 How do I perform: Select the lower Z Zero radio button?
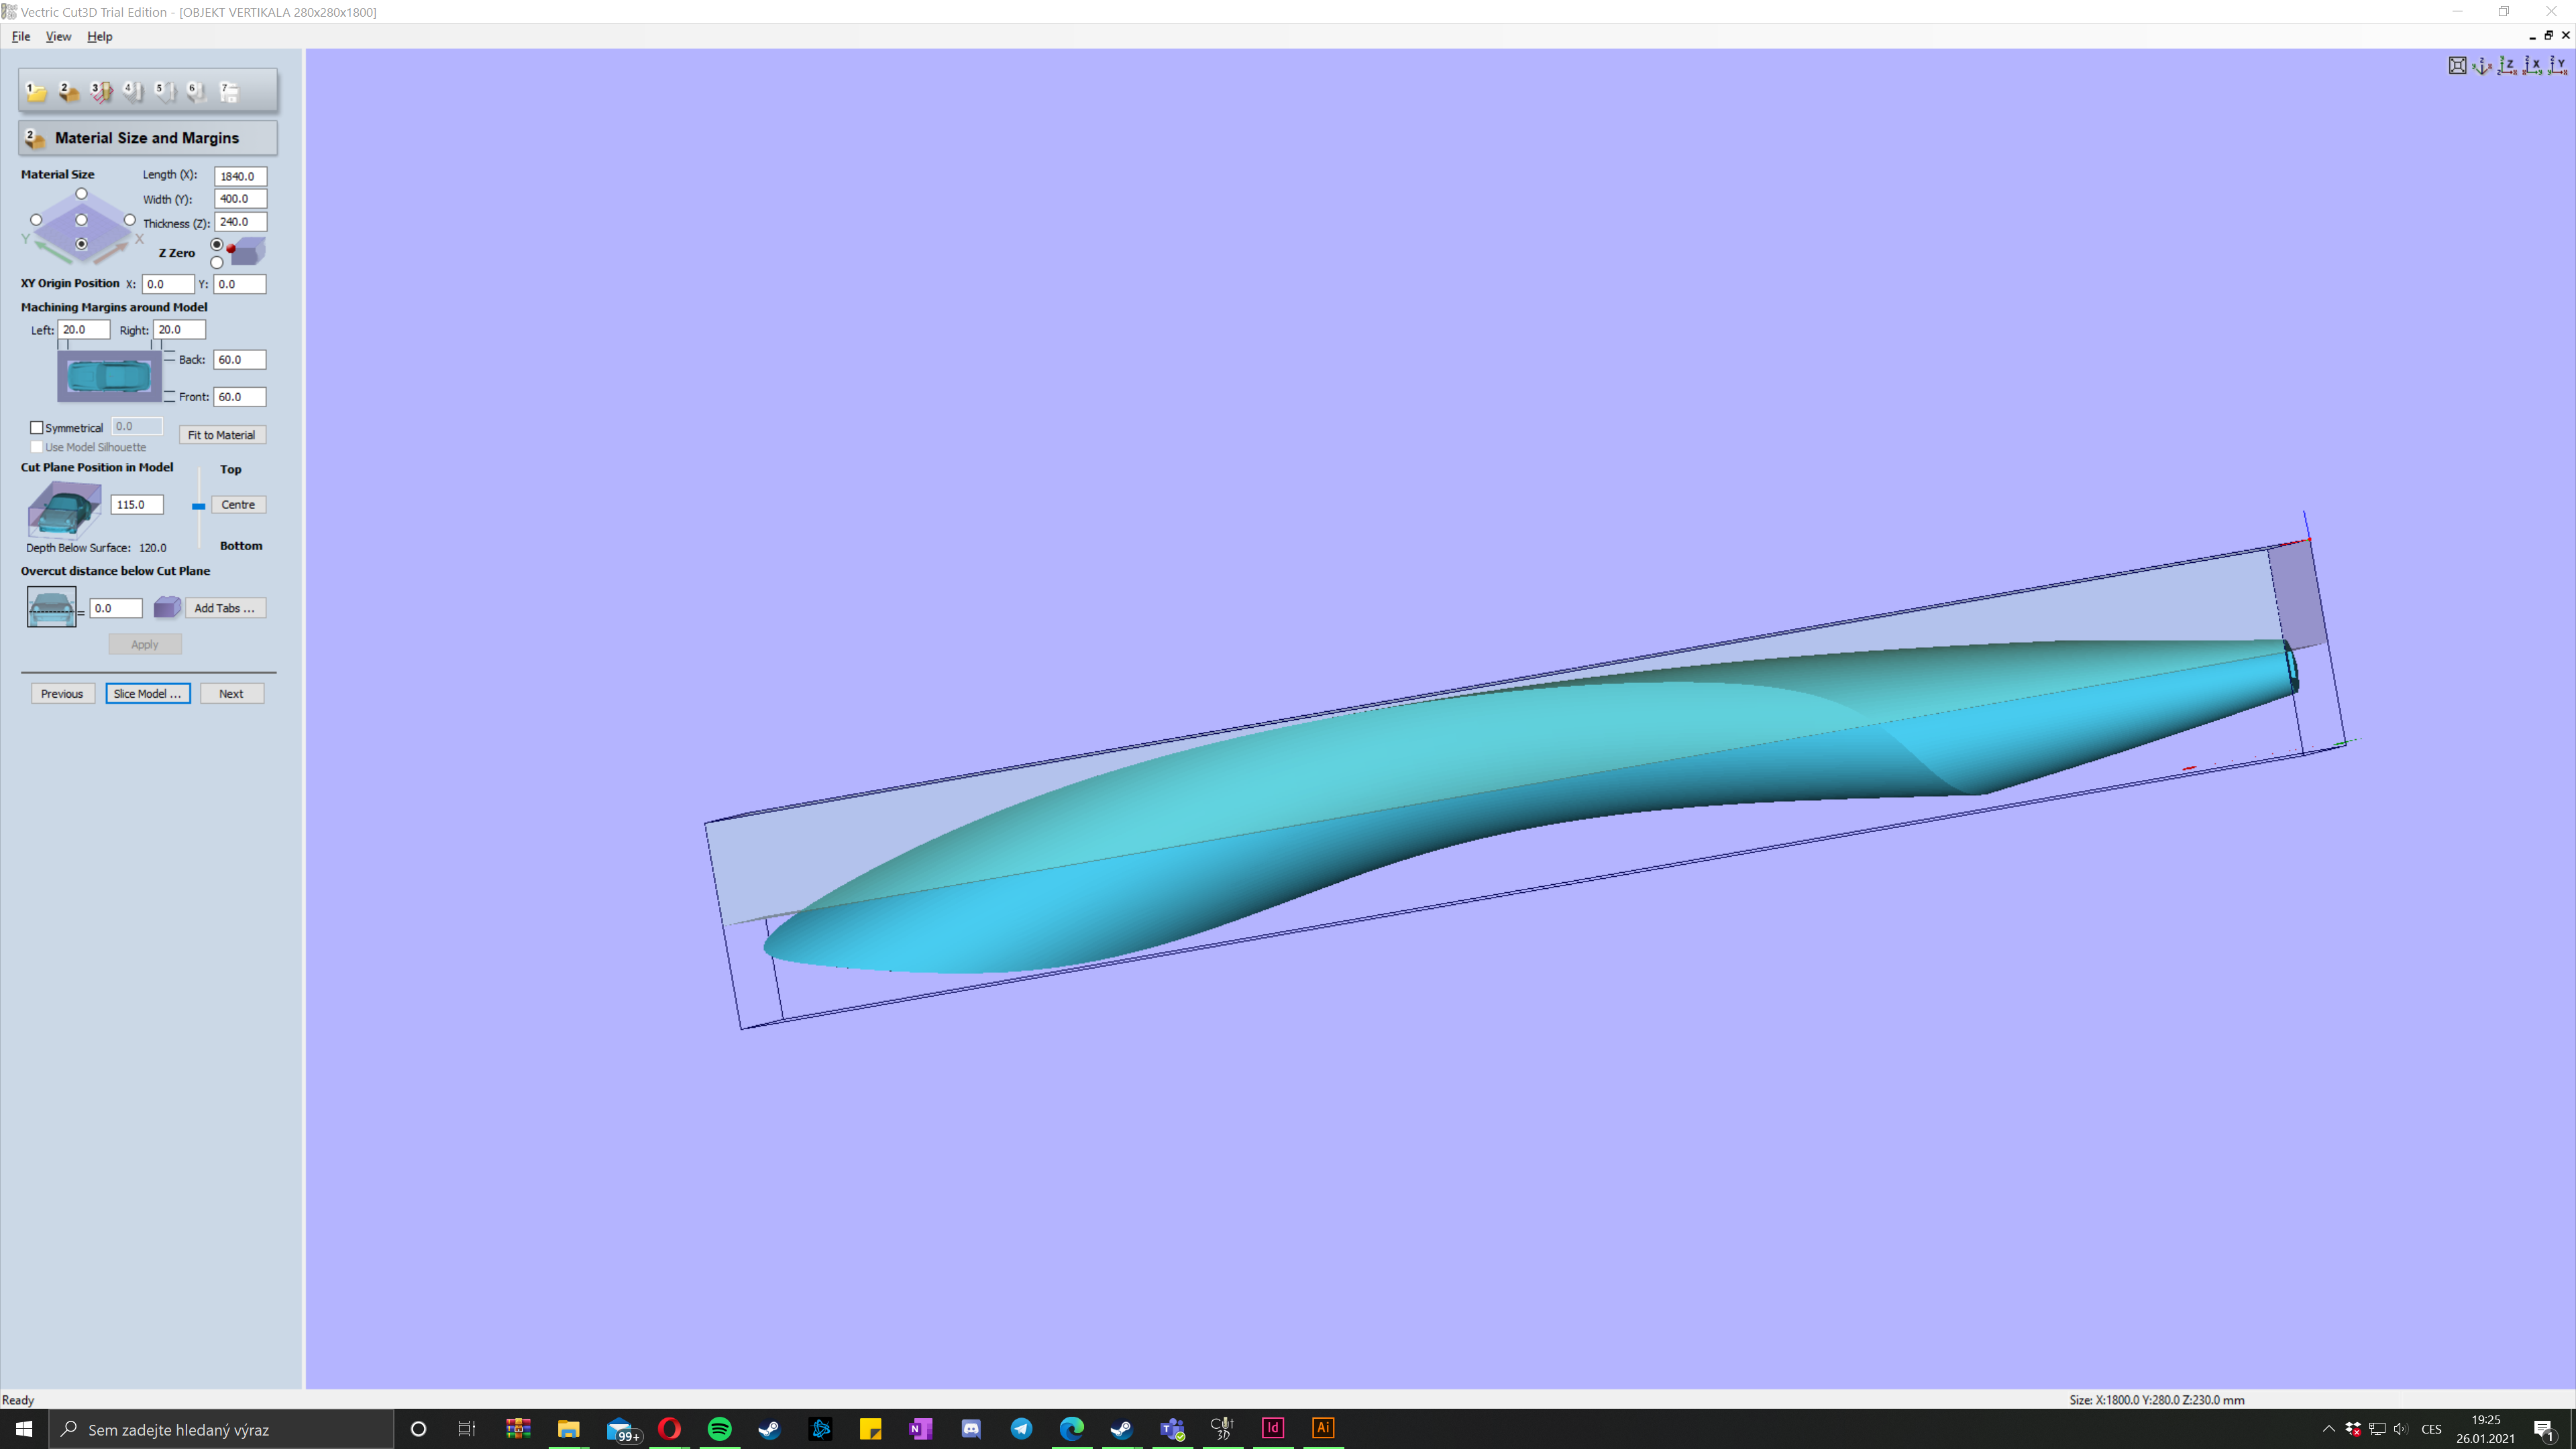point(217,263)
